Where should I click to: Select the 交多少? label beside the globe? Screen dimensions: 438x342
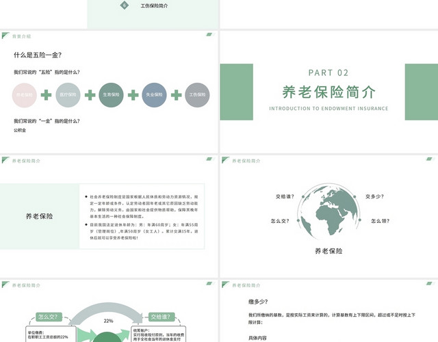click(x=374, y=196)
